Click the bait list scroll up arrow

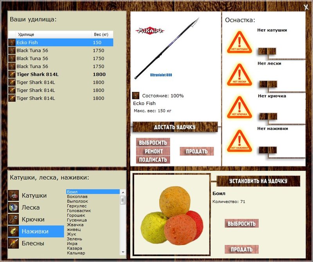click(123, 192)
